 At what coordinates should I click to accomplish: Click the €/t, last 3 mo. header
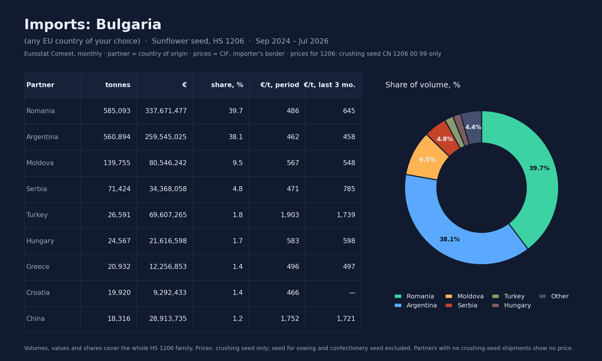(x=333, y=85)
